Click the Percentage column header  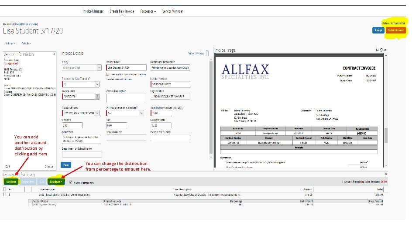tap(236, 201)
